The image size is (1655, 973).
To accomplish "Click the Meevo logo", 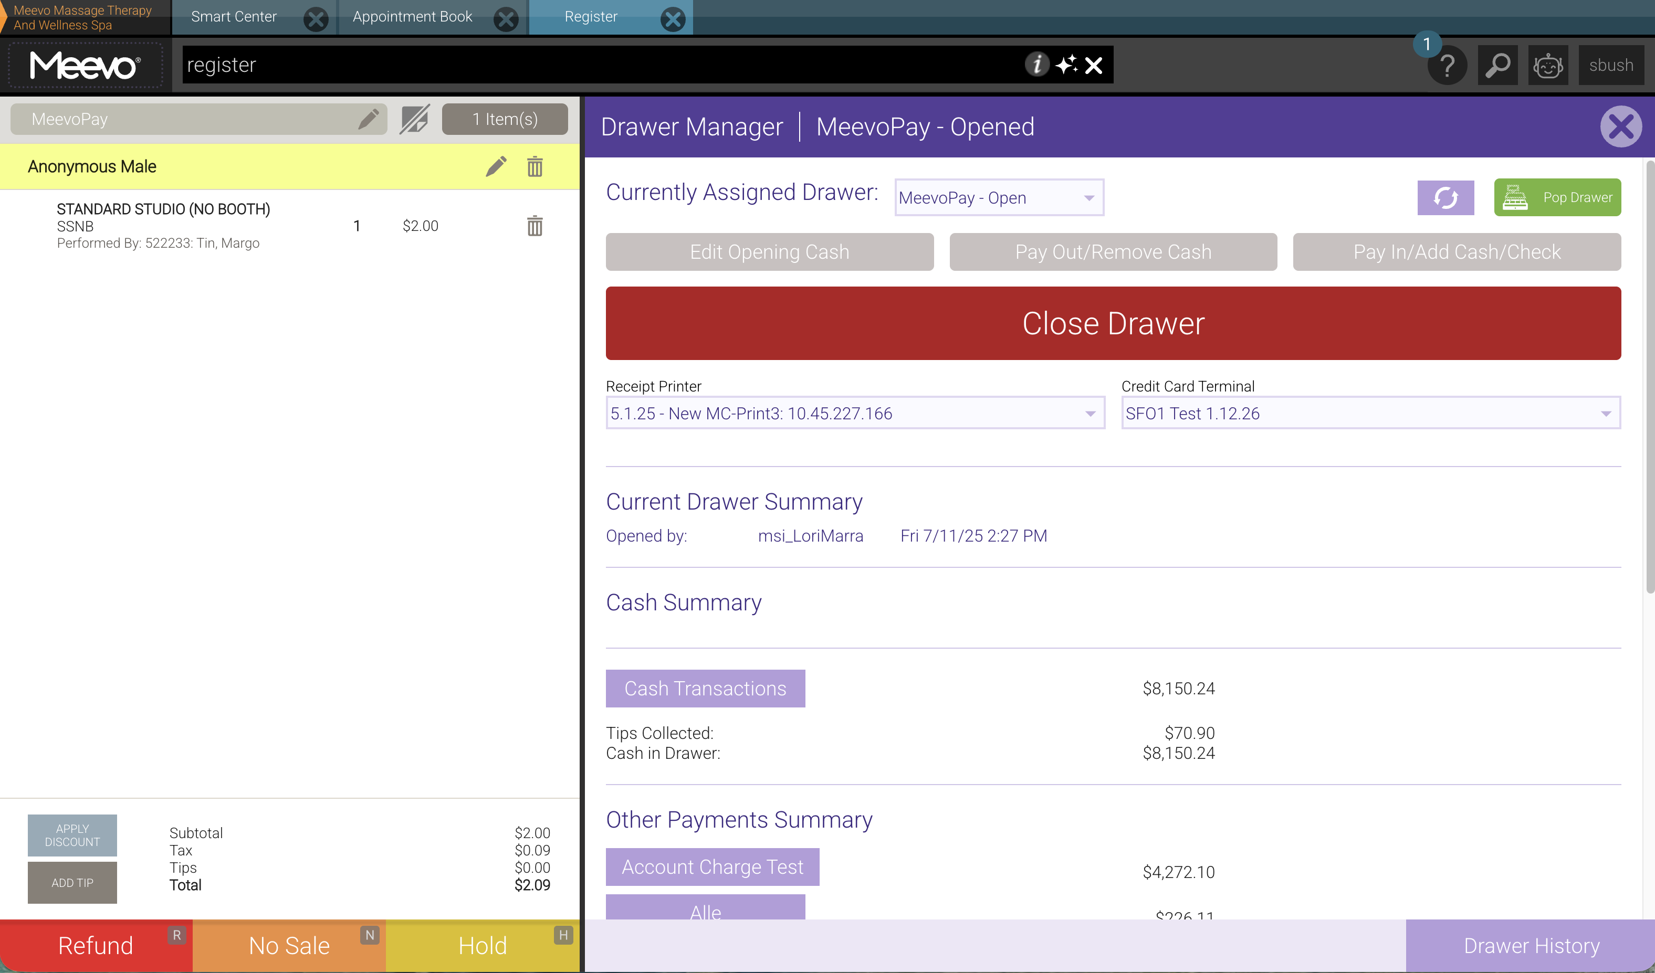I will [x=86, y=65].
